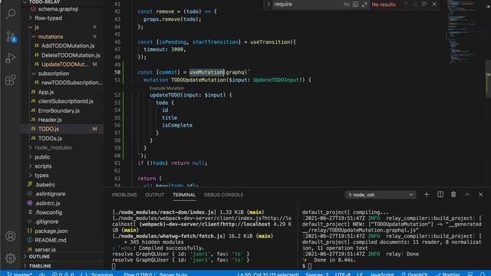Click Execute Mutation code lens

point(166,88)
